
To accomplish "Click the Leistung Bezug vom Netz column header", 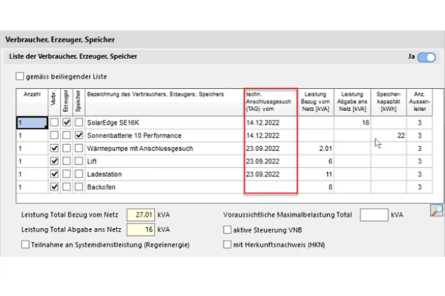I will [316, 102].
